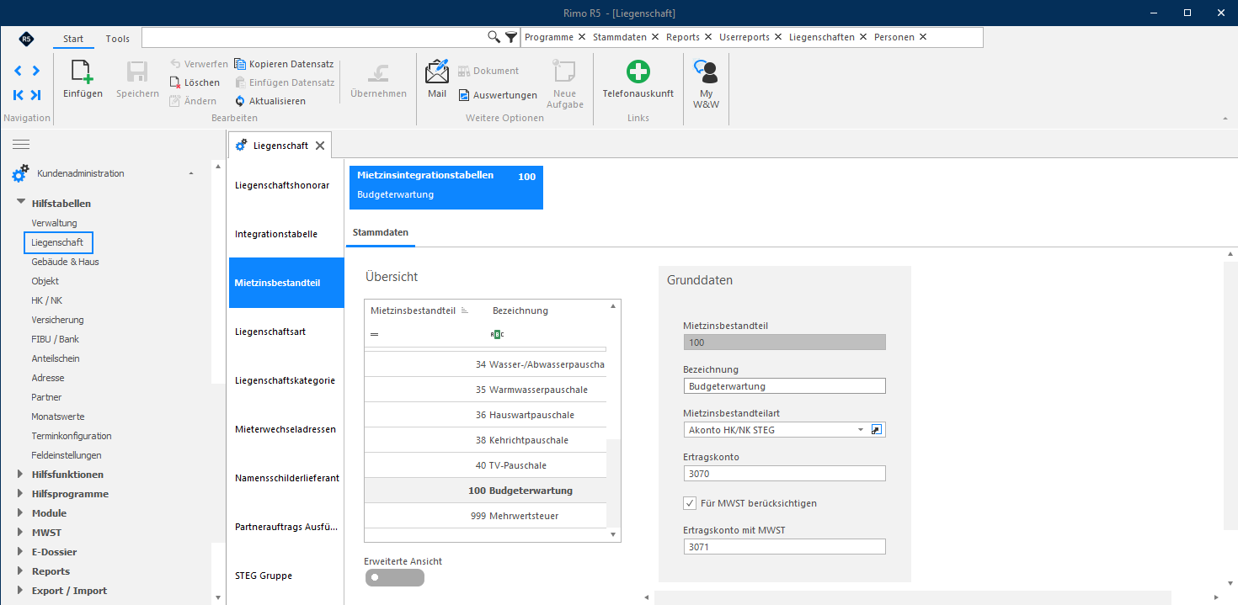Click the Verwerfen undo icon
The height and width of the screenshot is (605, 1238).
pyautogui.click(x=175, y=64)
